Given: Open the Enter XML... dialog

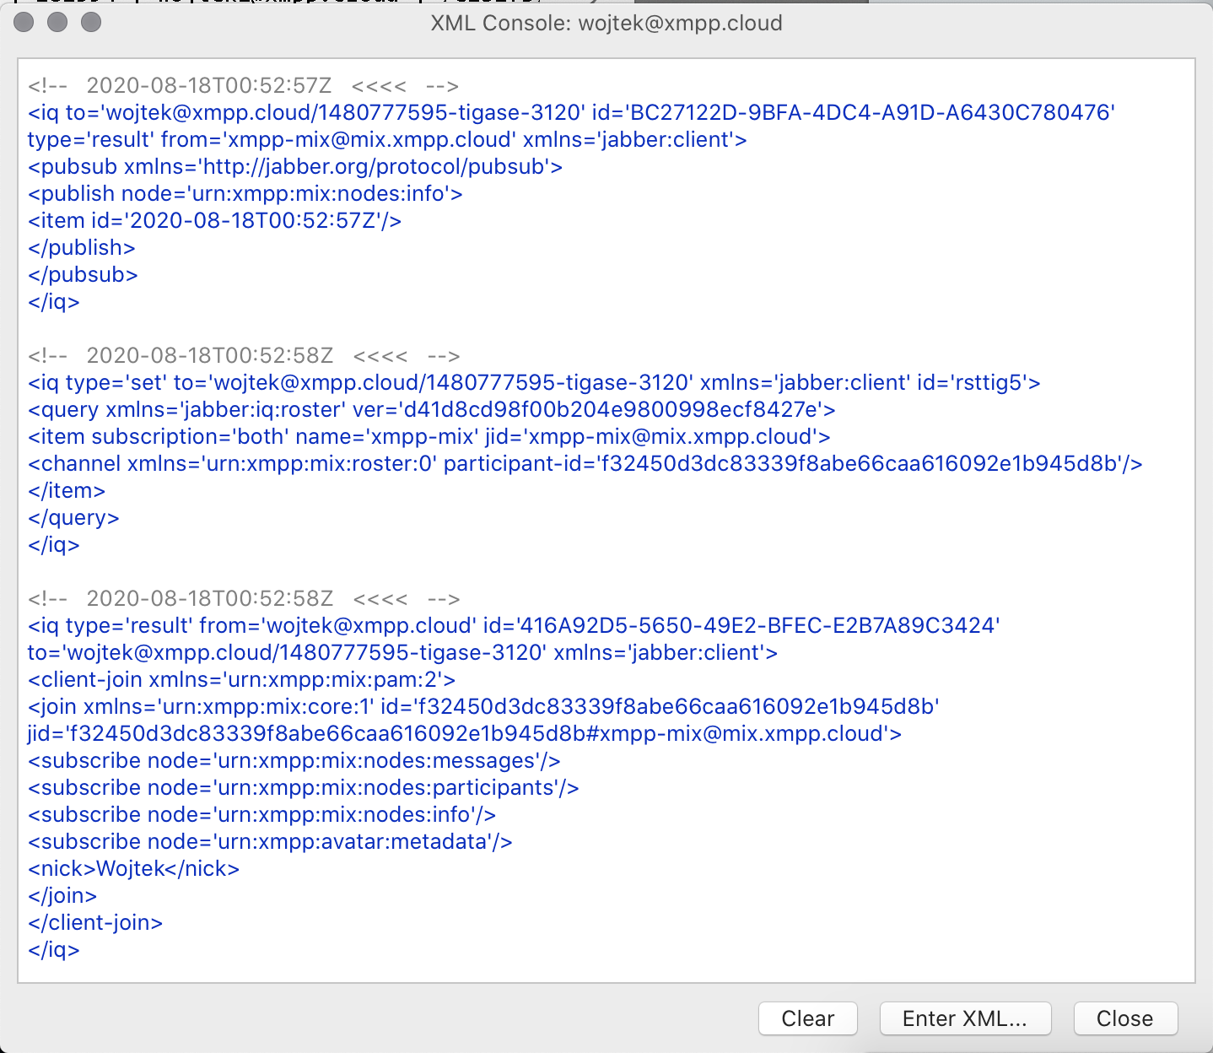Looking at the screenshot, I should (x=965, y=1018).
